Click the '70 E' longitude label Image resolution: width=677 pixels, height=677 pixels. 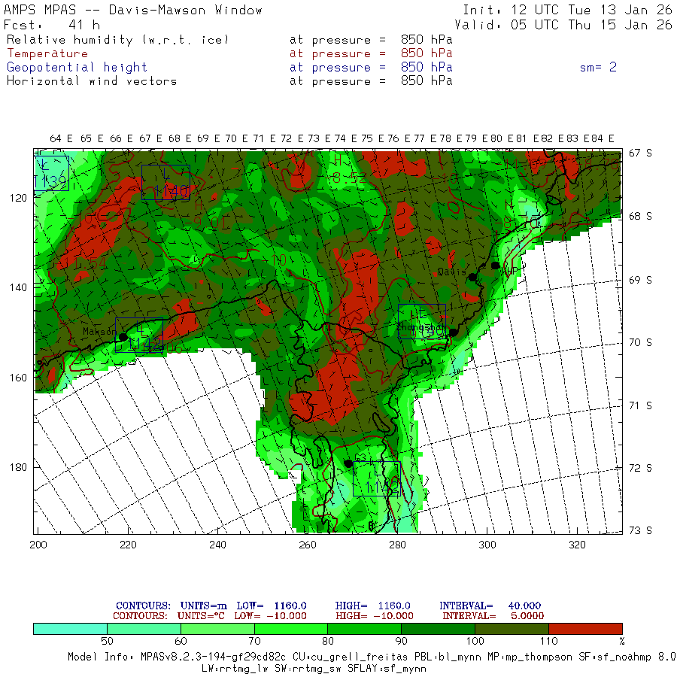click(x=236, y=138)
